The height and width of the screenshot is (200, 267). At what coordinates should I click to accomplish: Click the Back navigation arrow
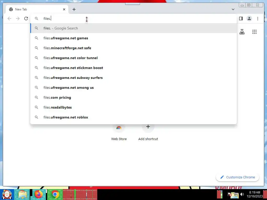point(9,18)
